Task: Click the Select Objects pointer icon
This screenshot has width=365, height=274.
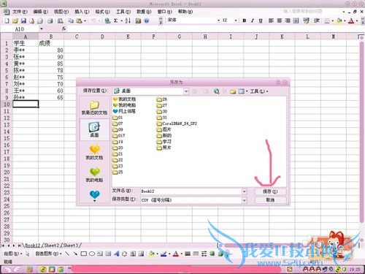Action: [27, 254]
